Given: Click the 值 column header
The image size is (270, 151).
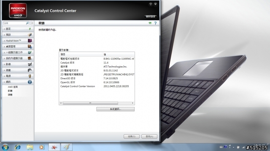Looking at the screenshot, I should click(x=119, y=54).
